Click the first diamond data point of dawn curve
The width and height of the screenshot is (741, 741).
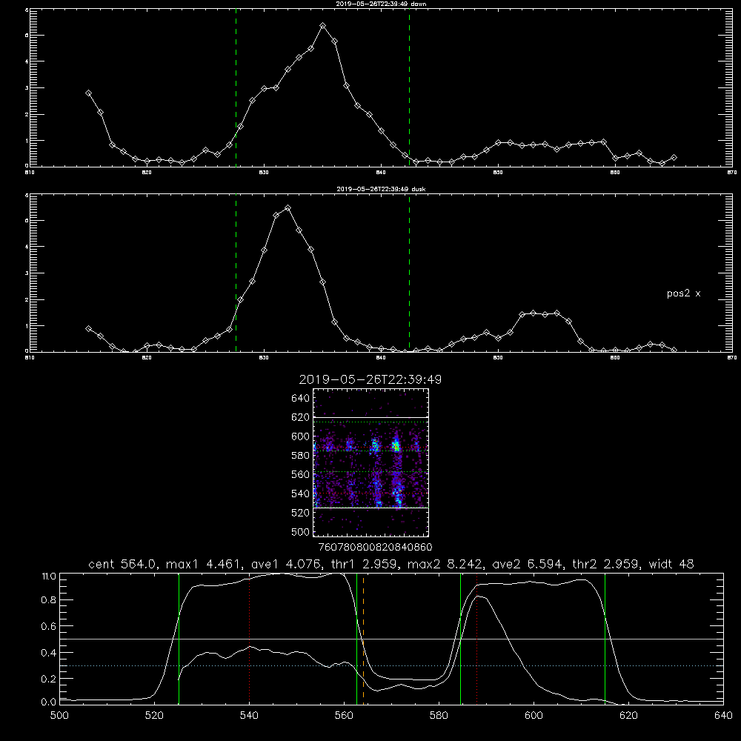88,93
